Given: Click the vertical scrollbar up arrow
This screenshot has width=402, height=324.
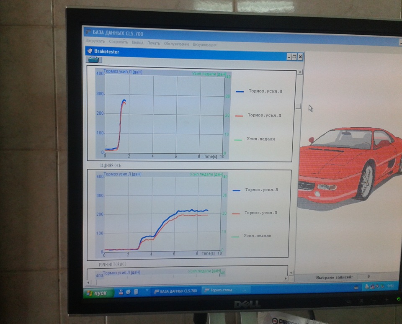Looking at the screenshot, I should pos(300,72).
